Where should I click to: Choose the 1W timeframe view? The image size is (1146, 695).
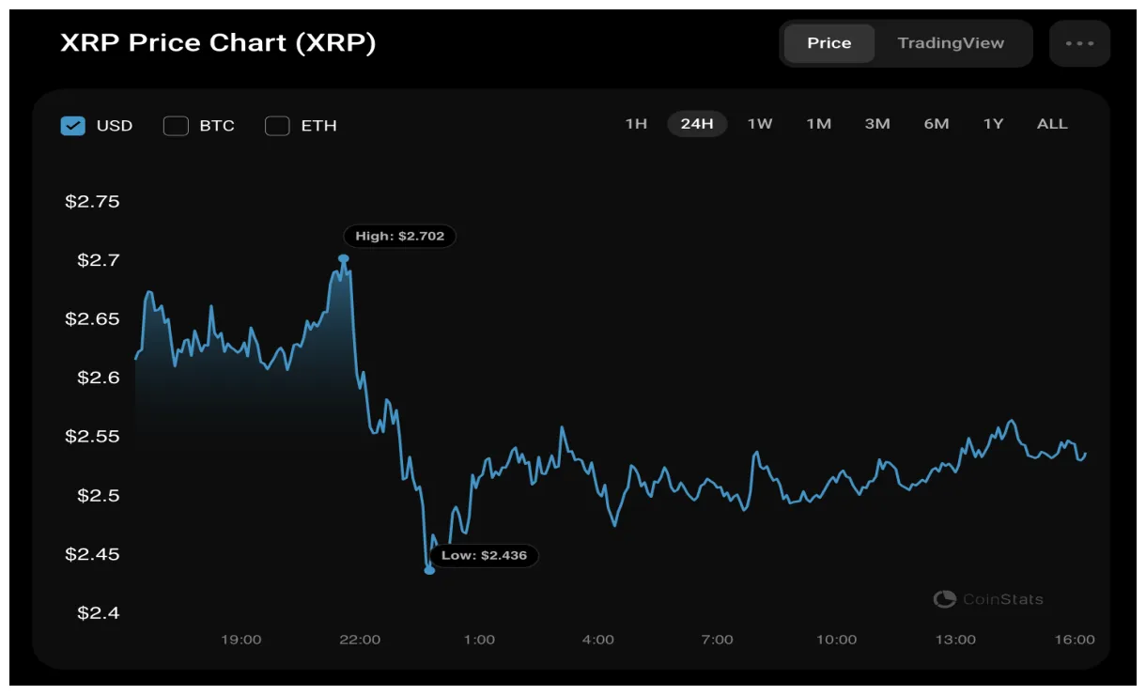[758, 123]
